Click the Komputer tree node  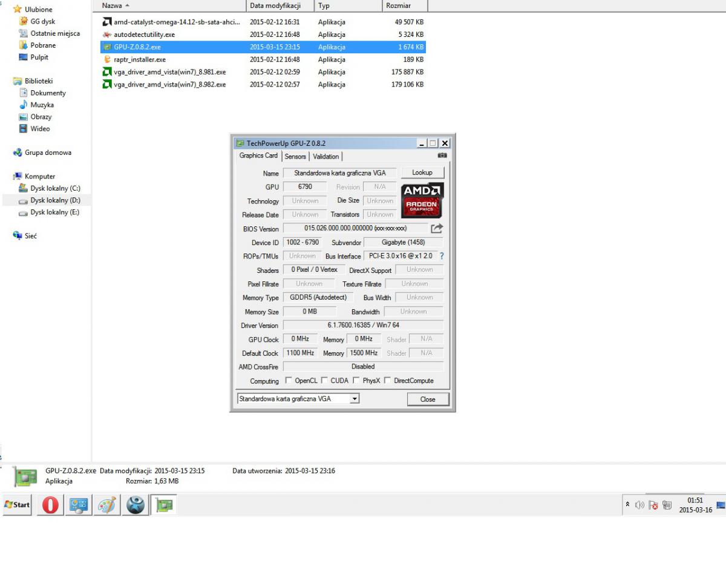tap(34, 177)
